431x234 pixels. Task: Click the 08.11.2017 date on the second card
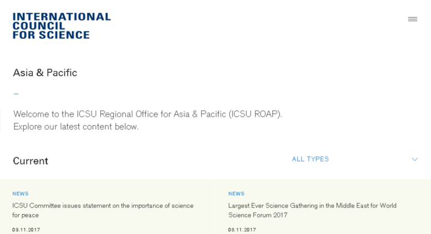tap(242, 230)
